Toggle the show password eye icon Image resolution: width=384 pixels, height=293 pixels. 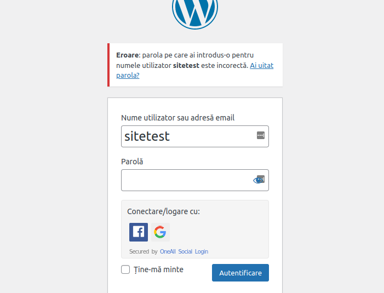point(258,180)
